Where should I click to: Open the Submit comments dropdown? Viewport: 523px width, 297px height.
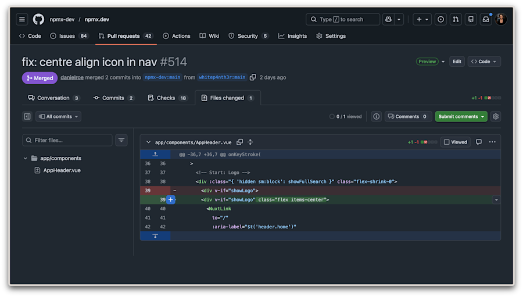482,116
